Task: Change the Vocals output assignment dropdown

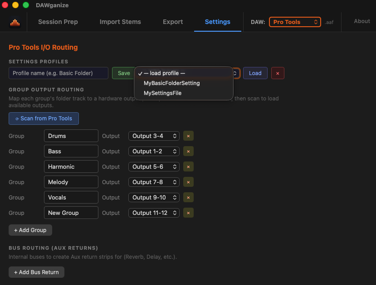Action: (154, 197)
